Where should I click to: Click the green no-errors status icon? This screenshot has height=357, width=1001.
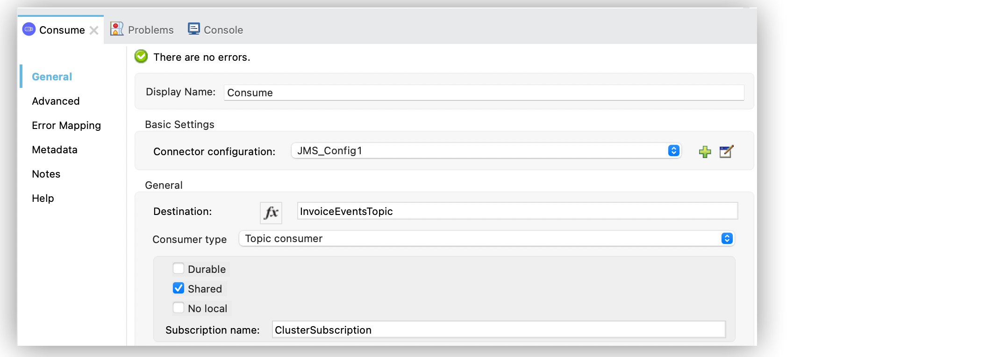click(x=140, y=57)
